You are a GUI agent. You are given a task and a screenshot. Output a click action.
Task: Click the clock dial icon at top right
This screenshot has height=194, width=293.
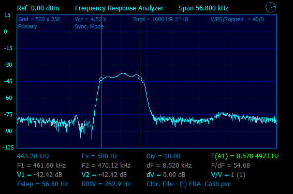[271, 7]
